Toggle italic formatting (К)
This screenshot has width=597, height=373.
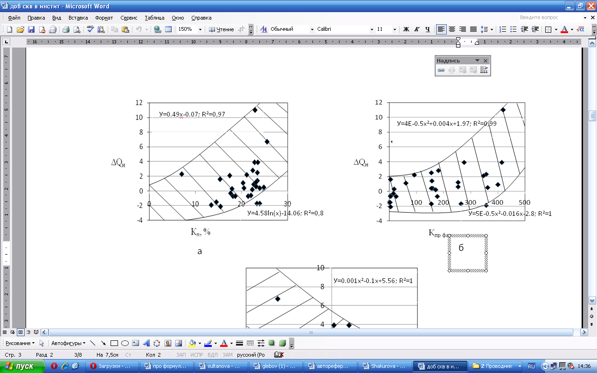pos(417,29)
